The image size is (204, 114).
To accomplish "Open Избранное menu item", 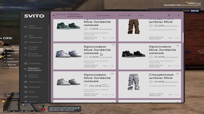I will click(x=35, y=42).
